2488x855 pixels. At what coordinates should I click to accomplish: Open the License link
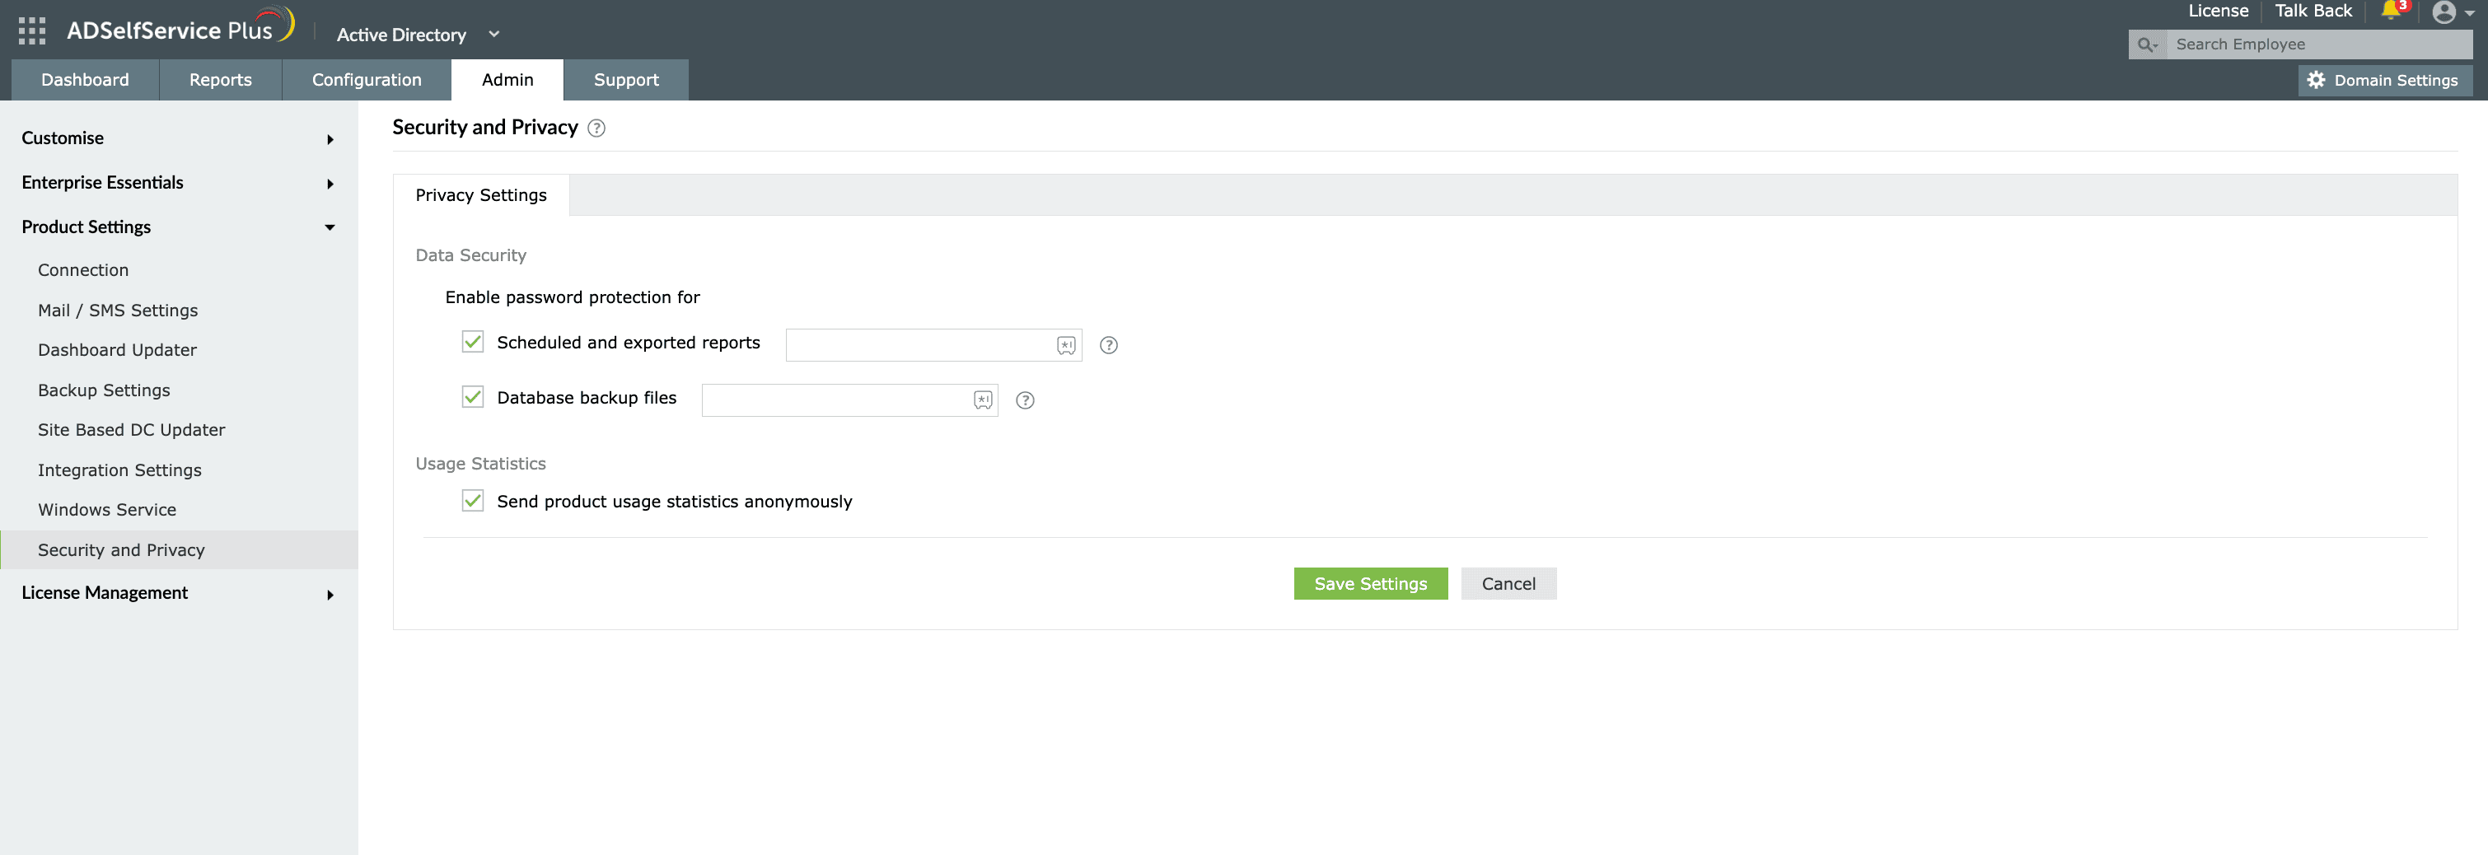[2218, 11]
